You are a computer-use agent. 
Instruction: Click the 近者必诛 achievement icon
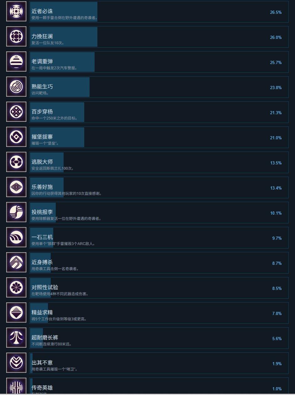pos(16,12)
